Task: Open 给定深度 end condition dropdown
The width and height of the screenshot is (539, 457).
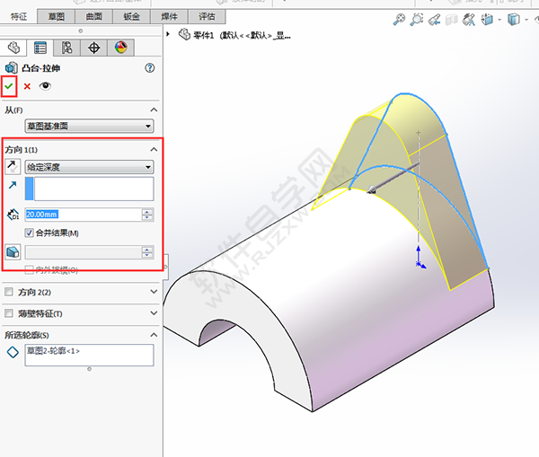Action: tap(89, 167)
